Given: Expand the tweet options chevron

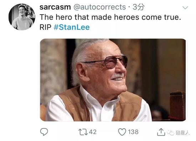Looking at the screenshot, I should coord(185,8).
